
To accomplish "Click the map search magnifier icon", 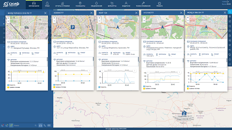I will click(230, 12).
